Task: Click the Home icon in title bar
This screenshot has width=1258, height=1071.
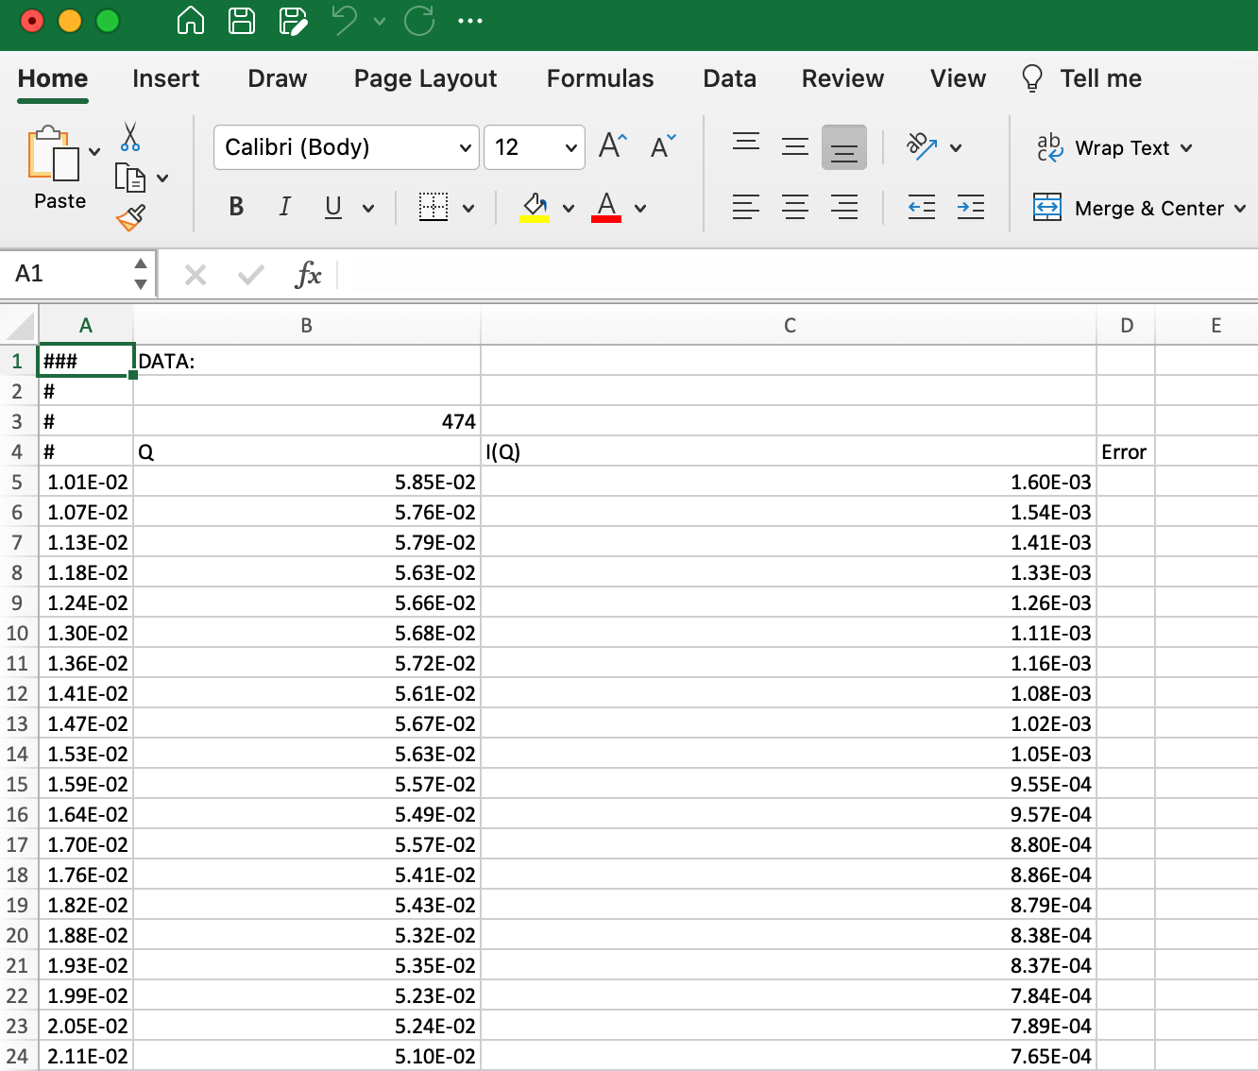Action: pos(191,20)
